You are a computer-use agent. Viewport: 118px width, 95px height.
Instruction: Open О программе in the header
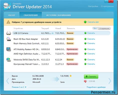click(107, 6)
